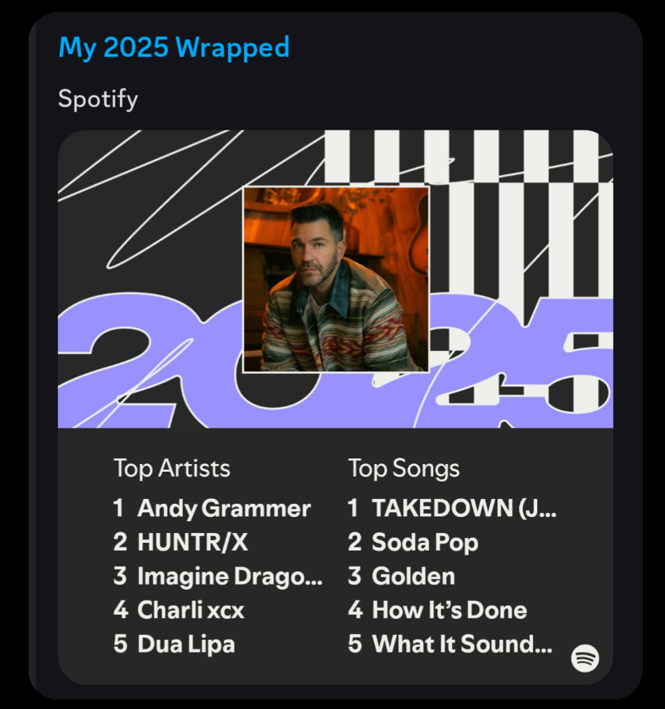Image resolution: width=665 pixels, height=709 pixels.
Task: Choose the song Golden
Action: [x=413, y=576]
